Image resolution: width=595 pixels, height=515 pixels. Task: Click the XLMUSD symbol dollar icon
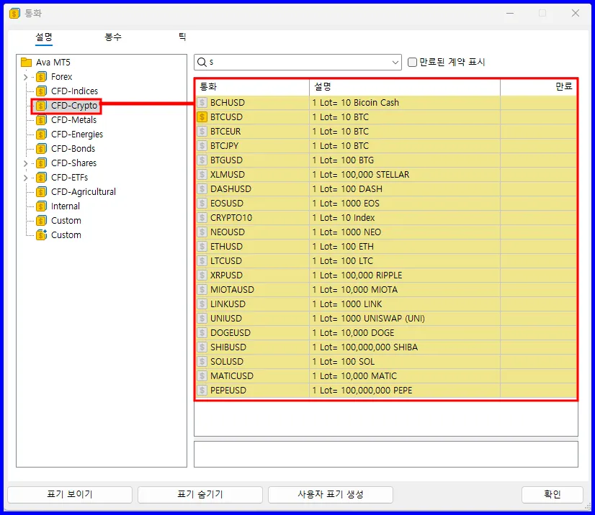[x=202, y=174]
